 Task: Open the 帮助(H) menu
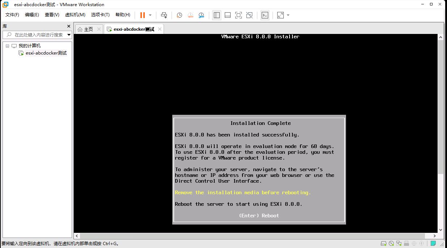click(x=123, y=15)
